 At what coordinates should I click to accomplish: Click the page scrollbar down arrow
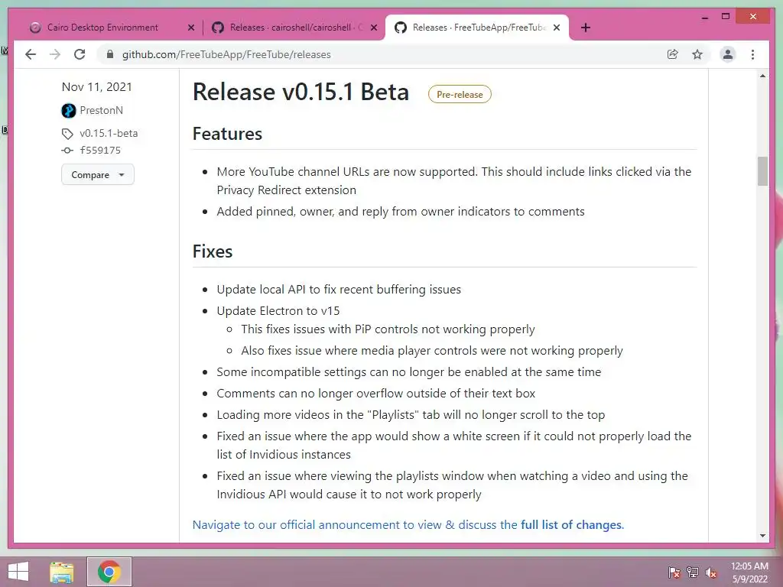pyautogui.click(x=762, y=536)
